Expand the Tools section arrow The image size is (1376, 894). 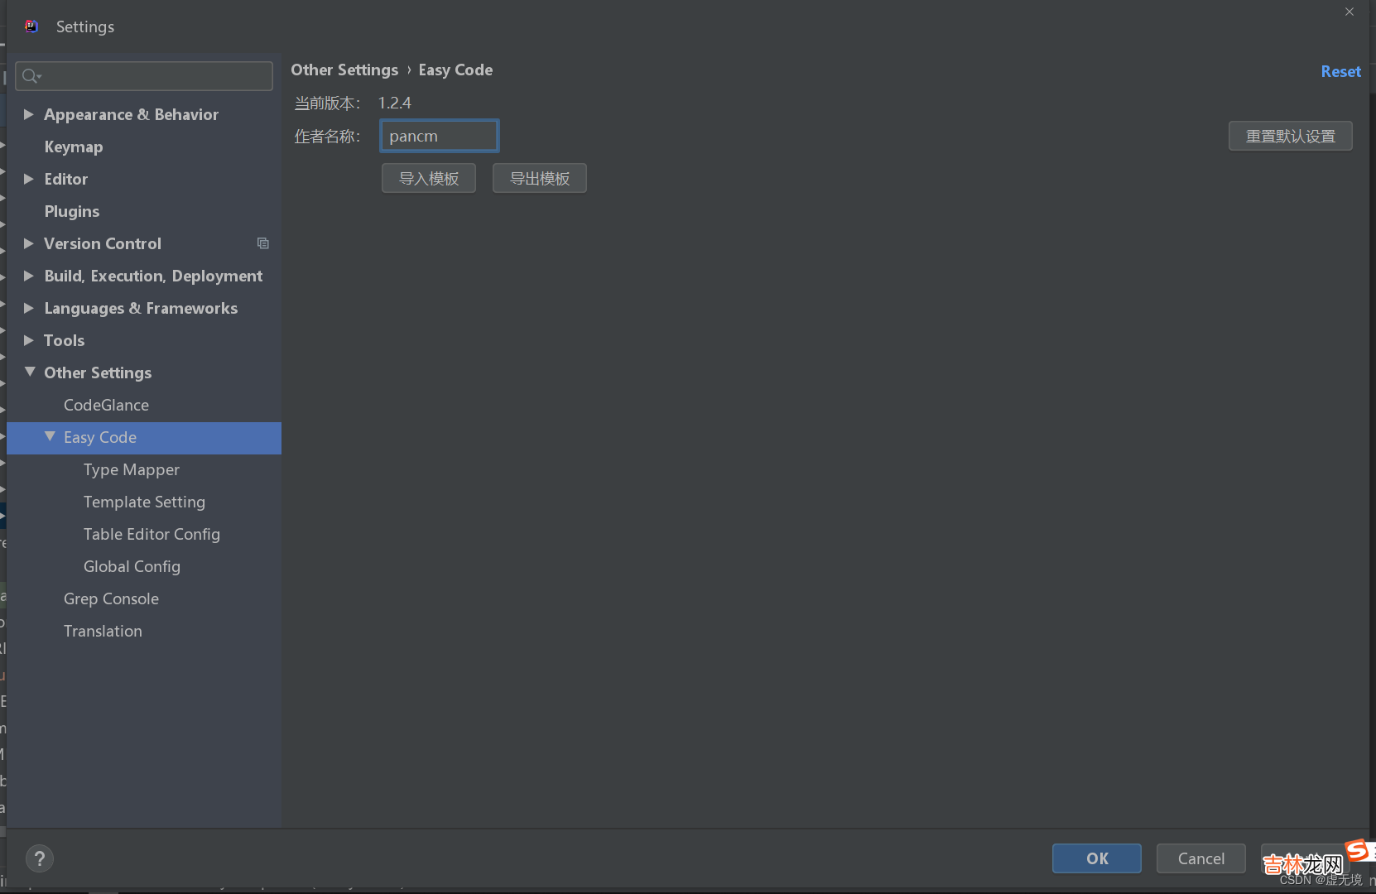29,340
